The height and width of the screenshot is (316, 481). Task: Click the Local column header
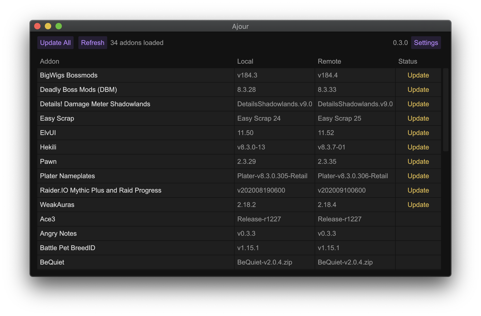[x=245, y=61]
